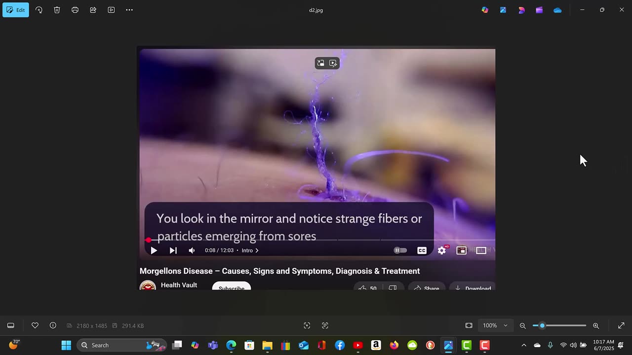Open the Windows Start menu
Image resolution: width=632 pixels, height=355 pixels.
66,345
